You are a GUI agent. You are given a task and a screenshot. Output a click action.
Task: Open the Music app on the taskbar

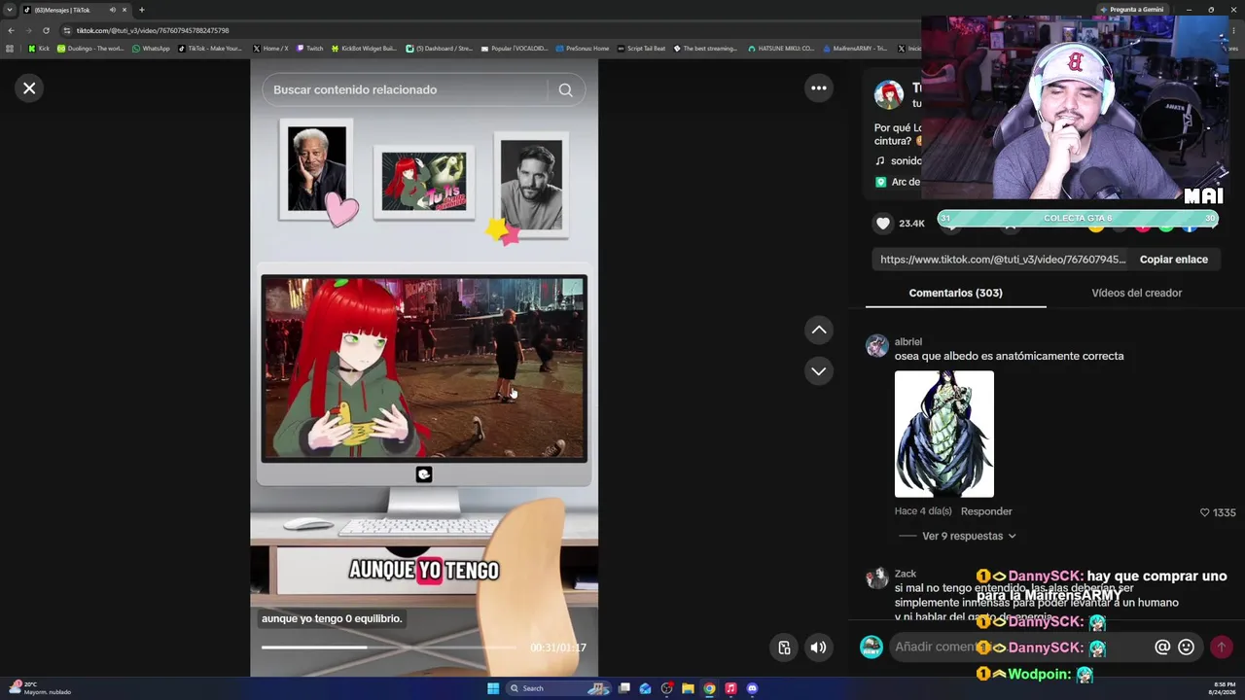coord(730,688)
